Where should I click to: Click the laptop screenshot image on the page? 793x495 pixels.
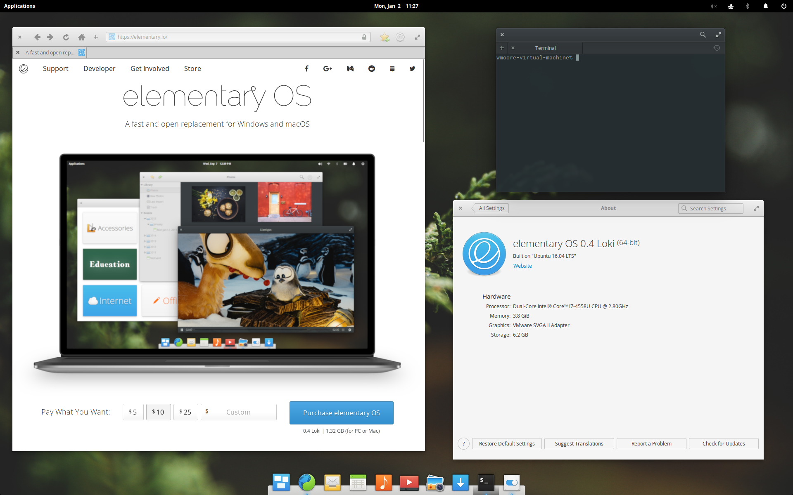[x=217, y=264]
